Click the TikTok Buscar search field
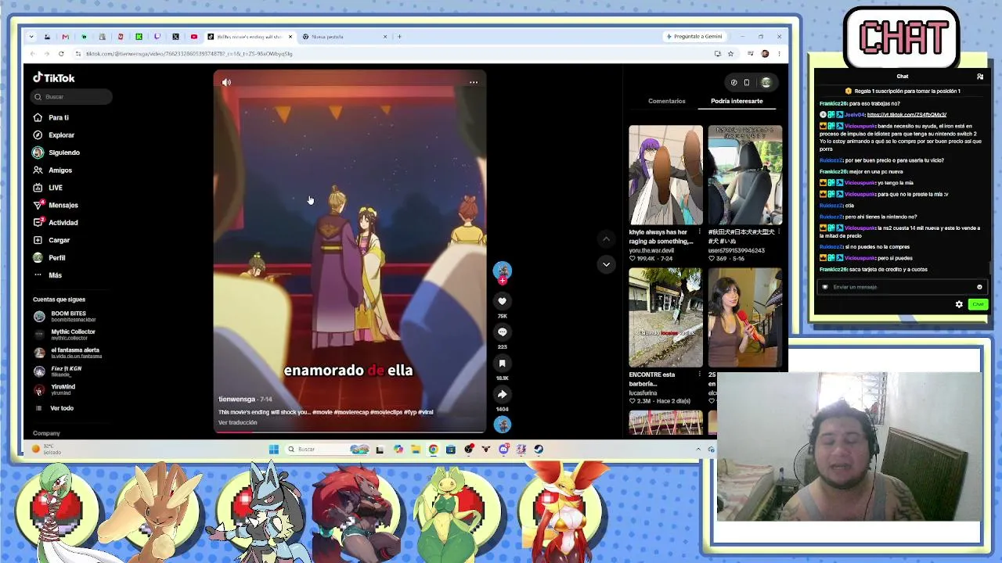The image size is (1002, 563). [71, 97]
